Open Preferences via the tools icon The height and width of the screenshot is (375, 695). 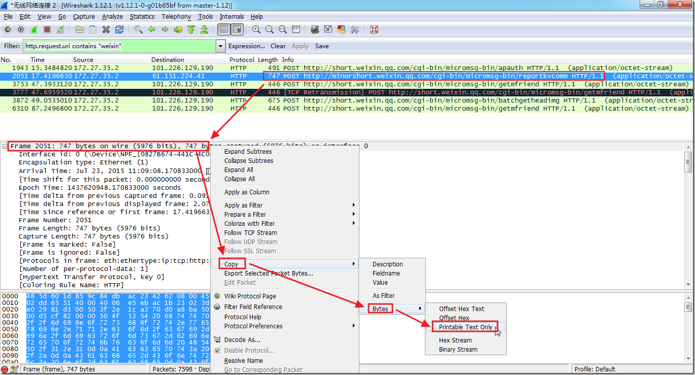354,29
